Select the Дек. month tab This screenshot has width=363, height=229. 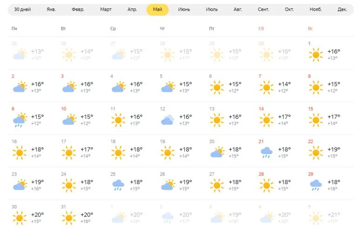[x=342, y=9]
